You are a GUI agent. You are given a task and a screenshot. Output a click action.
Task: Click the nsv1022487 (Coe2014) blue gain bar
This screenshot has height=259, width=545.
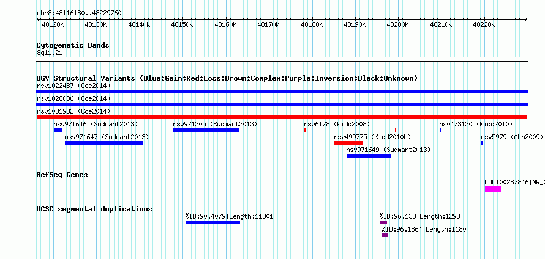point(282,92)
